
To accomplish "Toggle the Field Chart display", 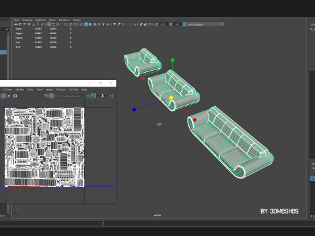I will click(x=66, y=24).
